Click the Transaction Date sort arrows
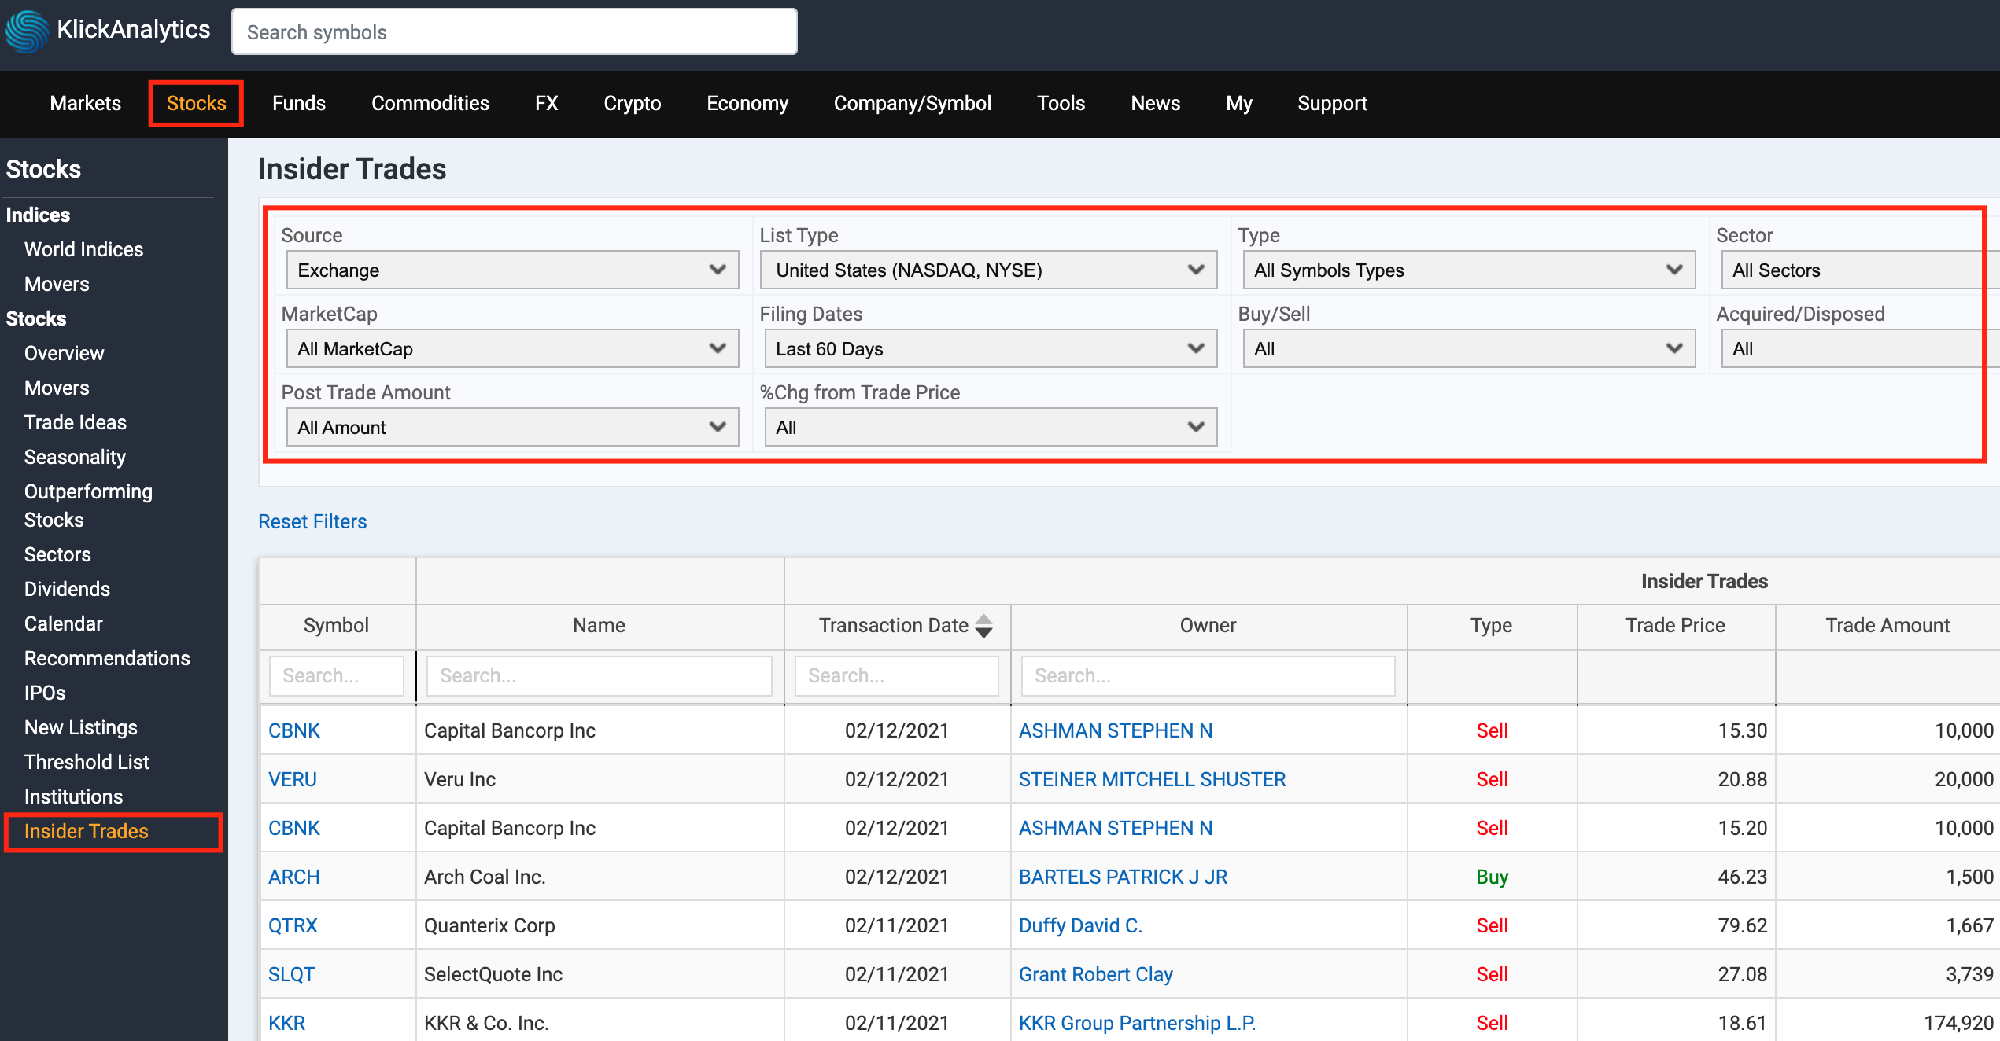This screenshot has height=1041, width=2000. 983,626
